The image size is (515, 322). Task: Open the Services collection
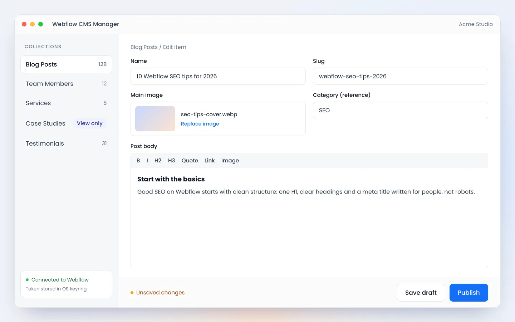(66, 103)
